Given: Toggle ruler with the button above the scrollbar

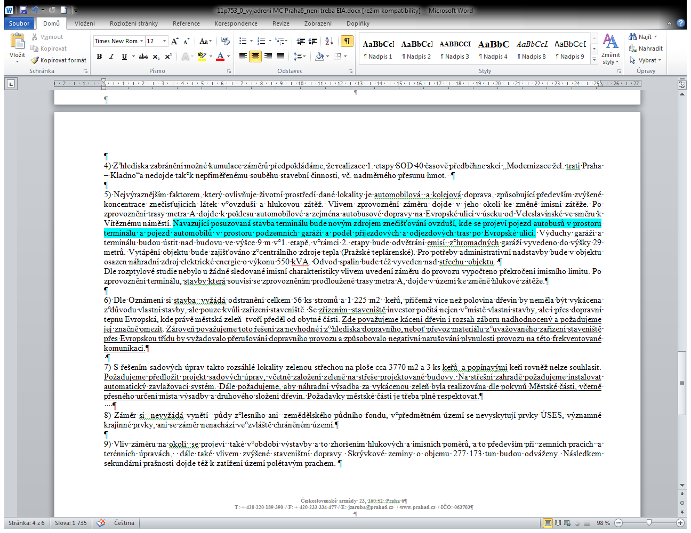Looking at the screenshot, I should point(682,84).
